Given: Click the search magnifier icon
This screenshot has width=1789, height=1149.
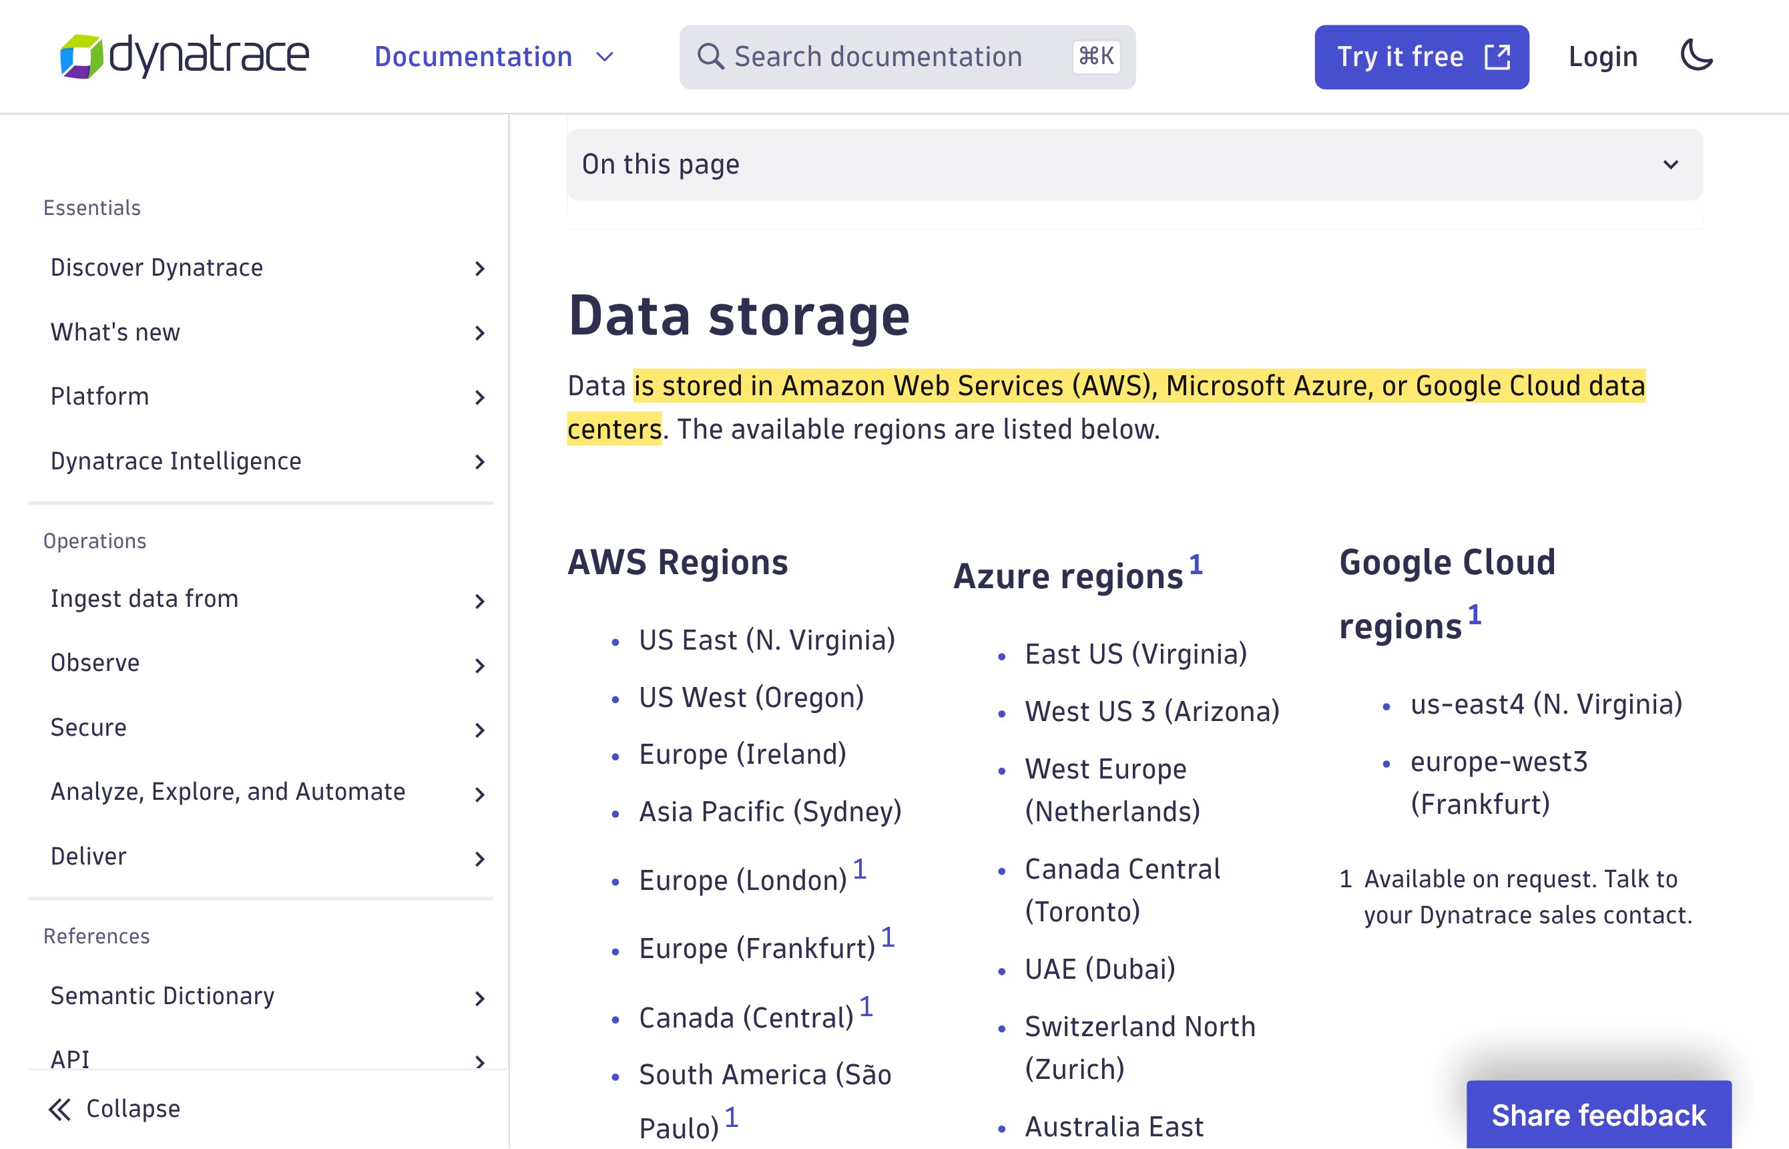Looking at the screenshot, I should (710, 57).
